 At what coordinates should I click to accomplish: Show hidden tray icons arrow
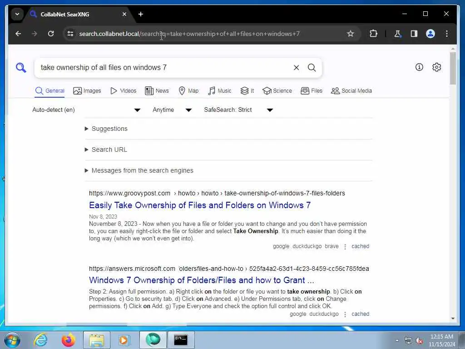(x=397, y=341)
